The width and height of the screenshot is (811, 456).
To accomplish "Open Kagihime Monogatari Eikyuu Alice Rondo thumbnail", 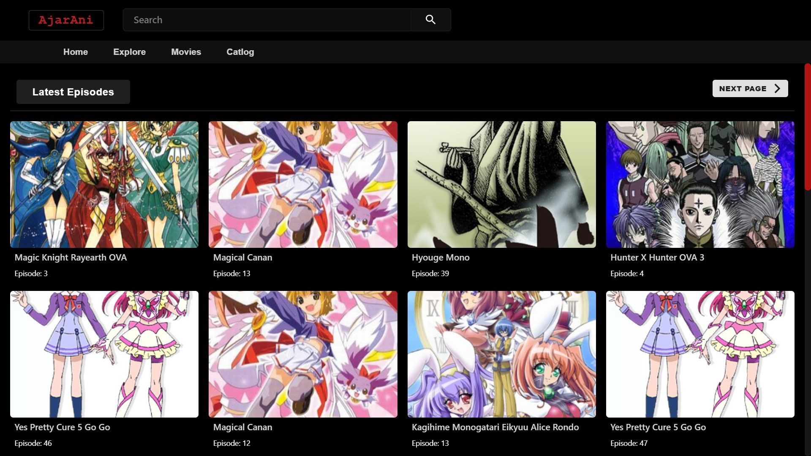I will (501, 354).
